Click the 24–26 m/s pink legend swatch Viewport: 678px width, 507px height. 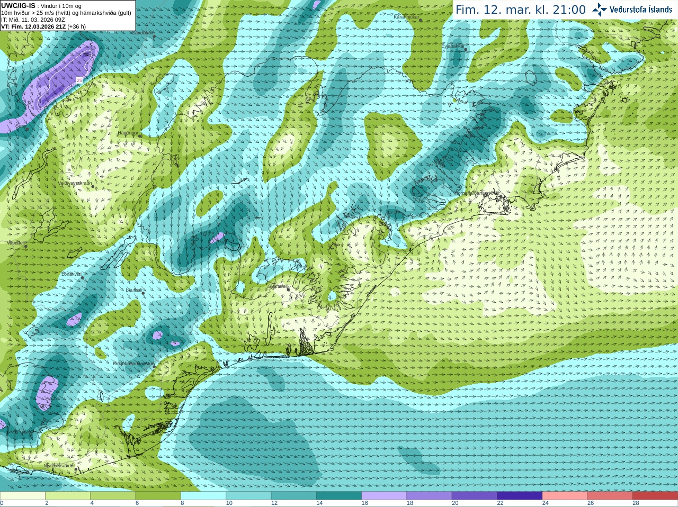pos(565,496)
